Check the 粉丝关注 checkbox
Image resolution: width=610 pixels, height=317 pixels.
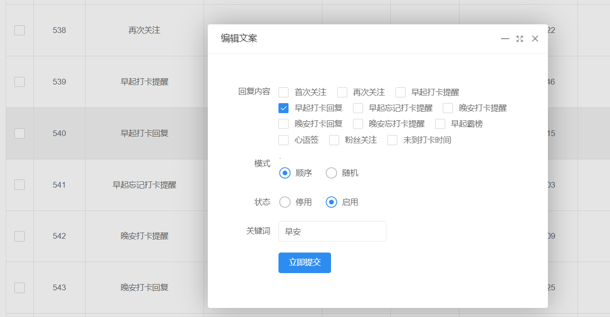pyautogui.click(x=334, y=140)
